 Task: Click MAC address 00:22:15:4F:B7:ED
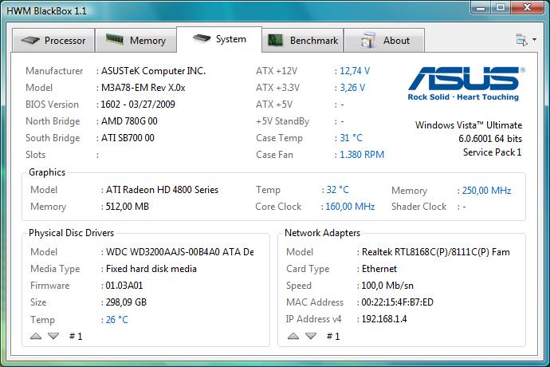coord(398,302)
